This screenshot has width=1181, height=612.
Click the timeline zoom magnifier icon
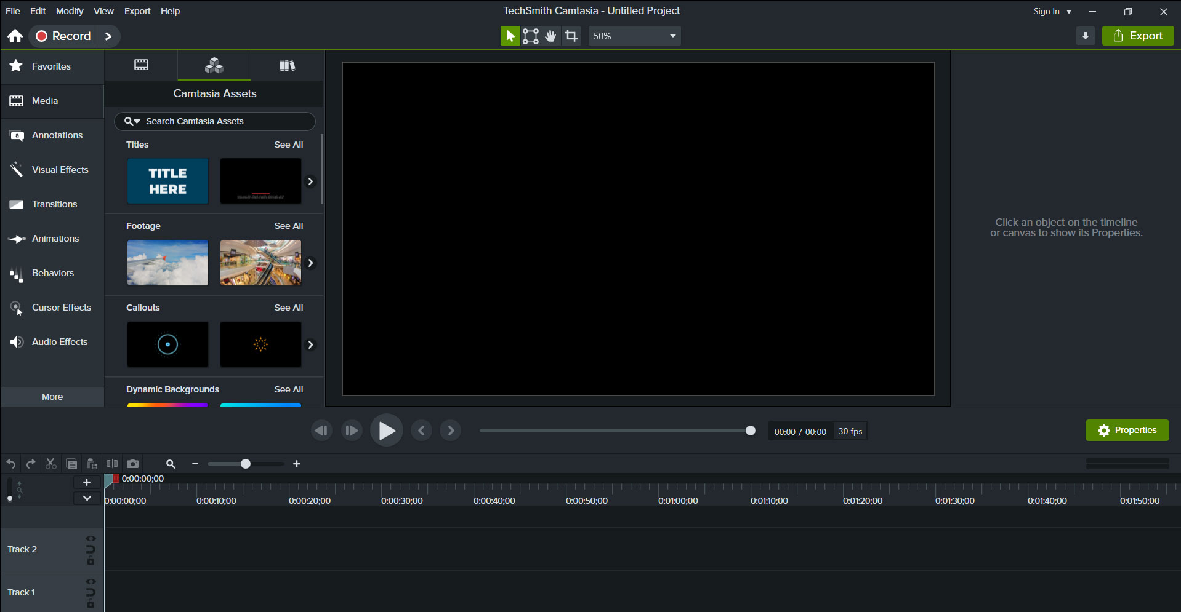click(171, 464)
